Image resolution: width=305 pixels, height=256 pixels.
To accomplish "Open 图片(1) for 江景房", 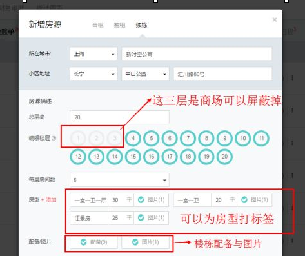I will point(152,218).
